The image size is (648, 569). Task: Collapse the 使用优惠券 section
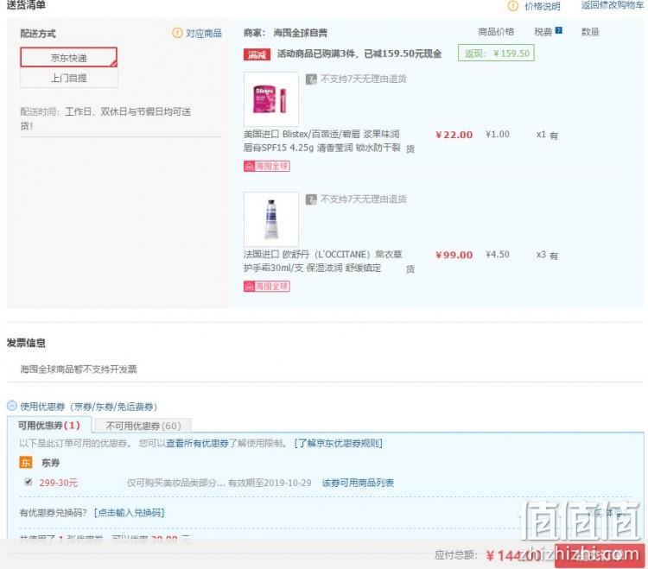[x=12, y=406]
